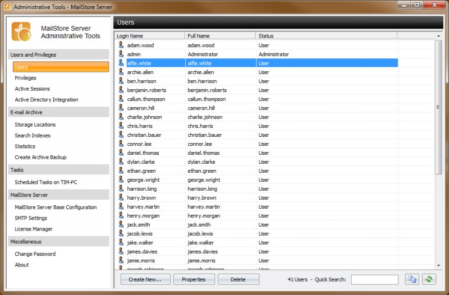Select the user icon for george.wright
Image resolution: width=449 pixels, height=295 pixels.
121,179
